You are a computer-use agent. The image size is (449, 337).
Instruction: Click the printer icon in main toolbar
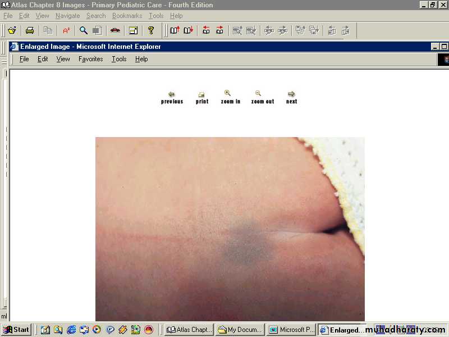(30, 30)
